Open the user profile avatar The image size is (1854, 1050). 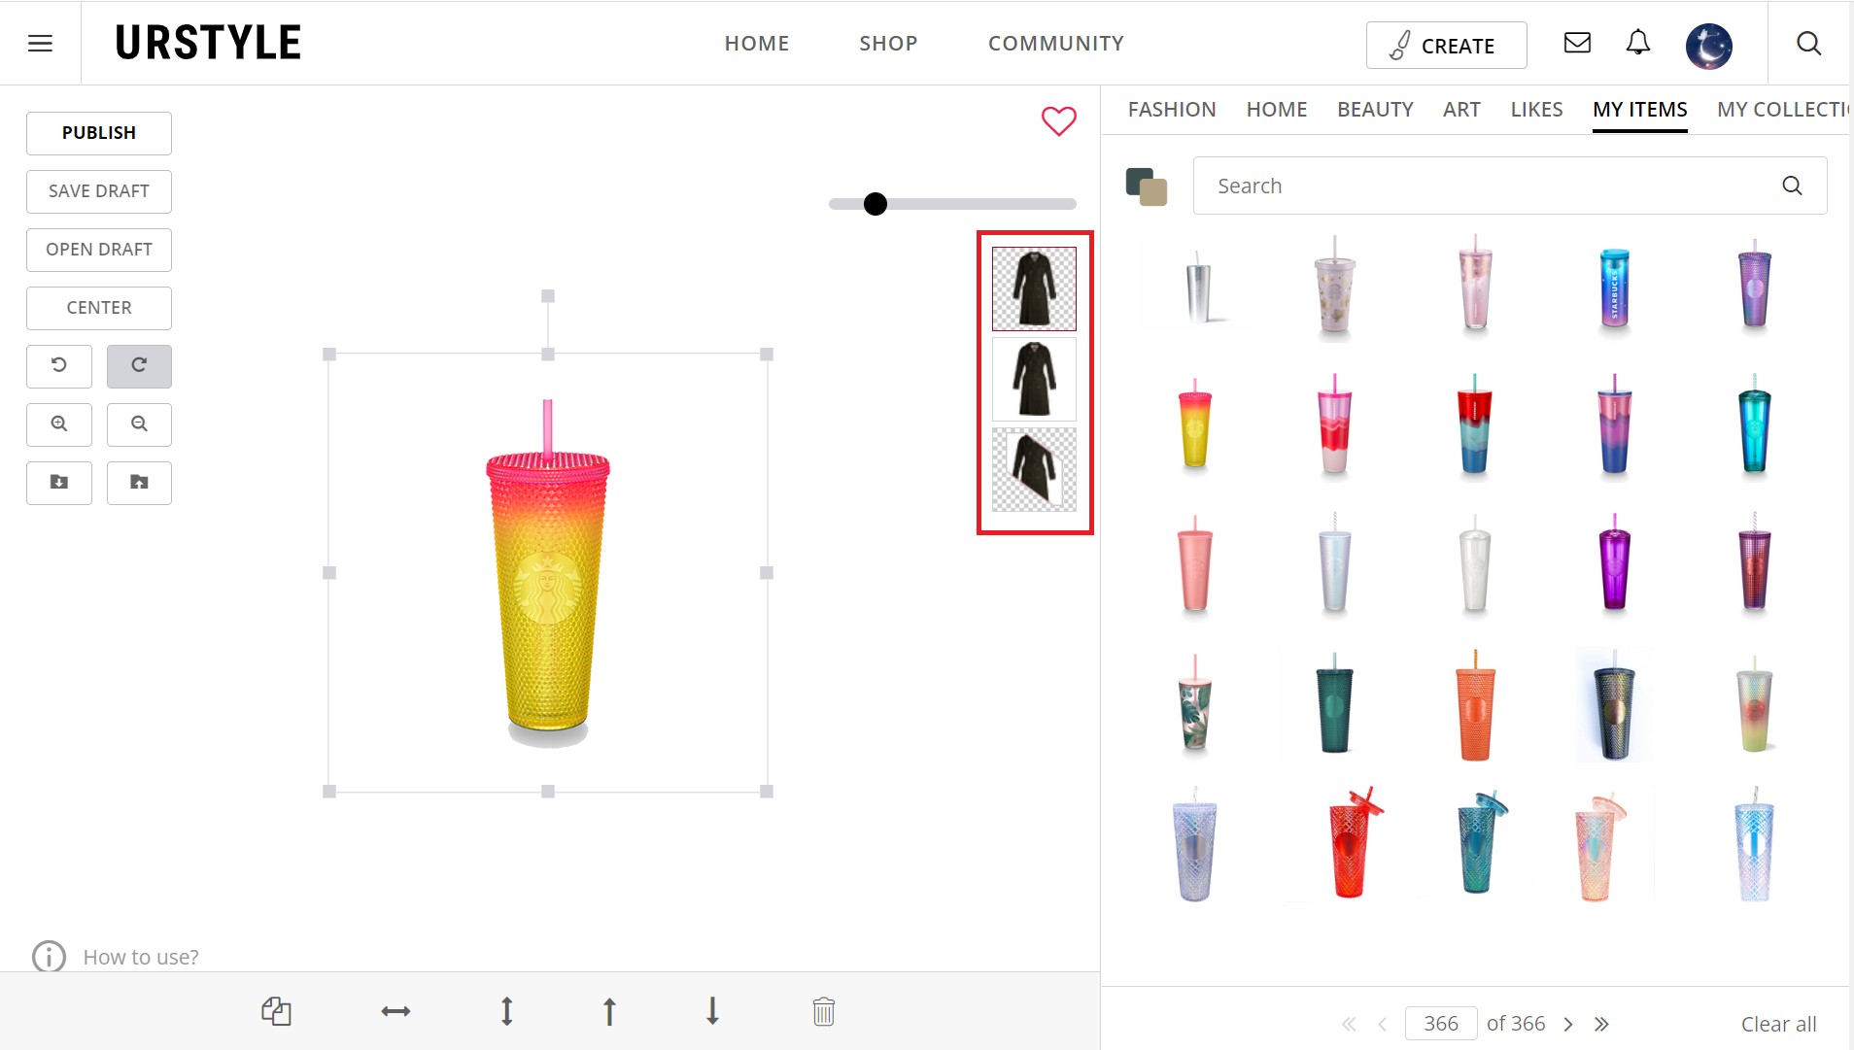pos(1709,46)
